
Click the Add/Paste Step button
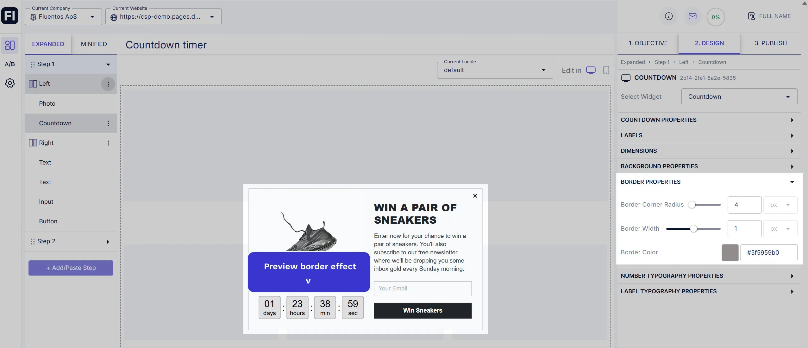click(x=71, y=268)
